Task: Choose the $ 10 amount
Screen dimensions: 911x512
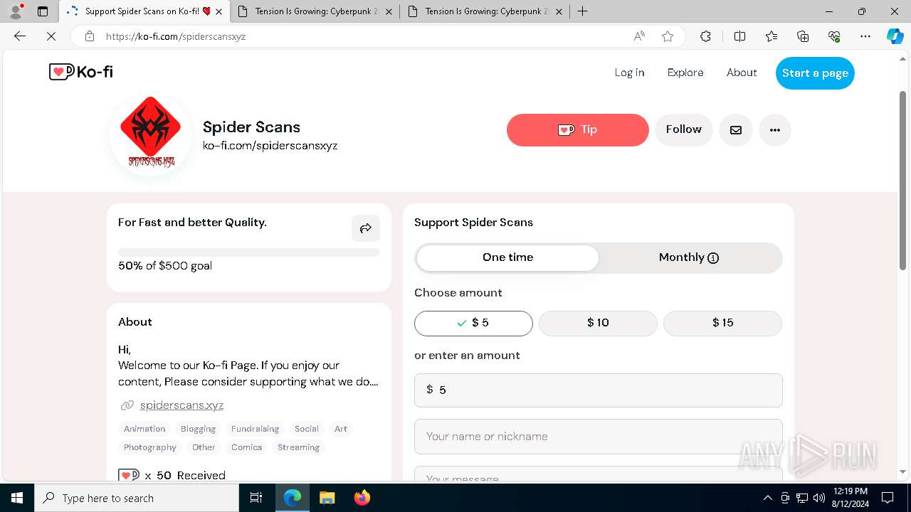Action: pos(598,323)
